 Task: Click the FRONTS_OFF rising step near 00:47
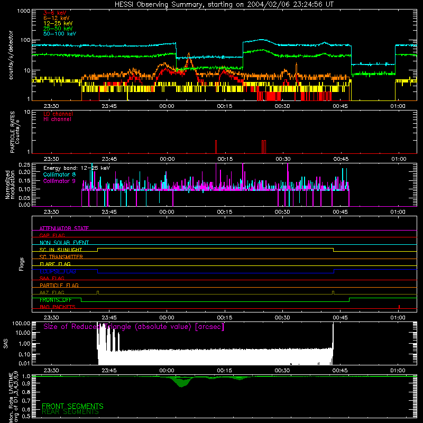pos(349,300)
